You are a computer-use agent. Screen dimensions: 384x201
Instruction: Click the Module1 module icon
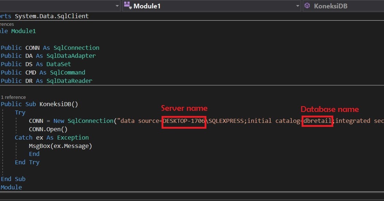128,5
